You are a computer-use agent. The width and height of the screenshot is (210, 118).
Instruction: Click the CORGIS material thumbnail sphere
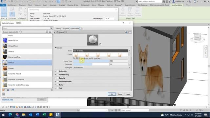click(5, 63)
